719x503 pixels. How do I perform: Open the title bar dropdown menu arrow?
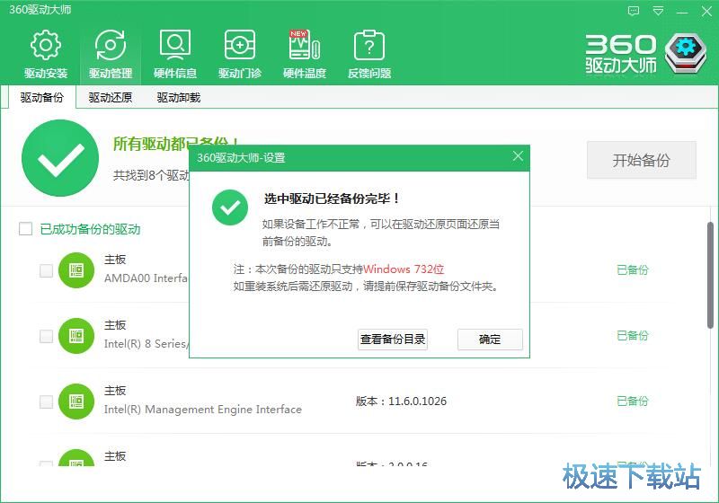(658, 11)
